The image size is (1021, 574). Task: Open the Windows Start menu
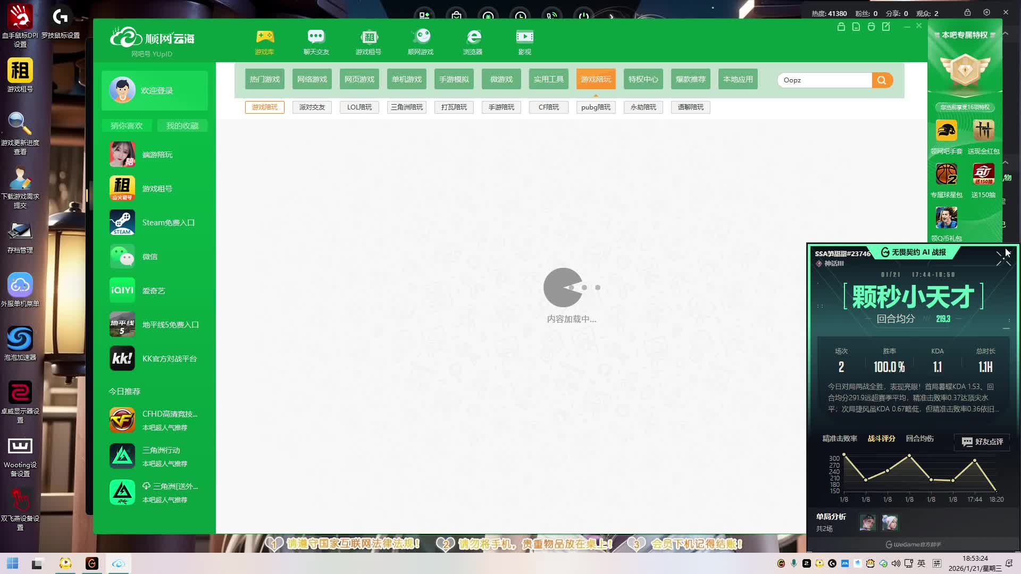coord(13,564)
